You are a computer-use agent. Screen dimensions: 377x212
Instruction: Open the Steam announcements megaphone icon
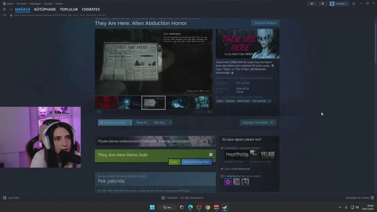click(x=312, y=4)
